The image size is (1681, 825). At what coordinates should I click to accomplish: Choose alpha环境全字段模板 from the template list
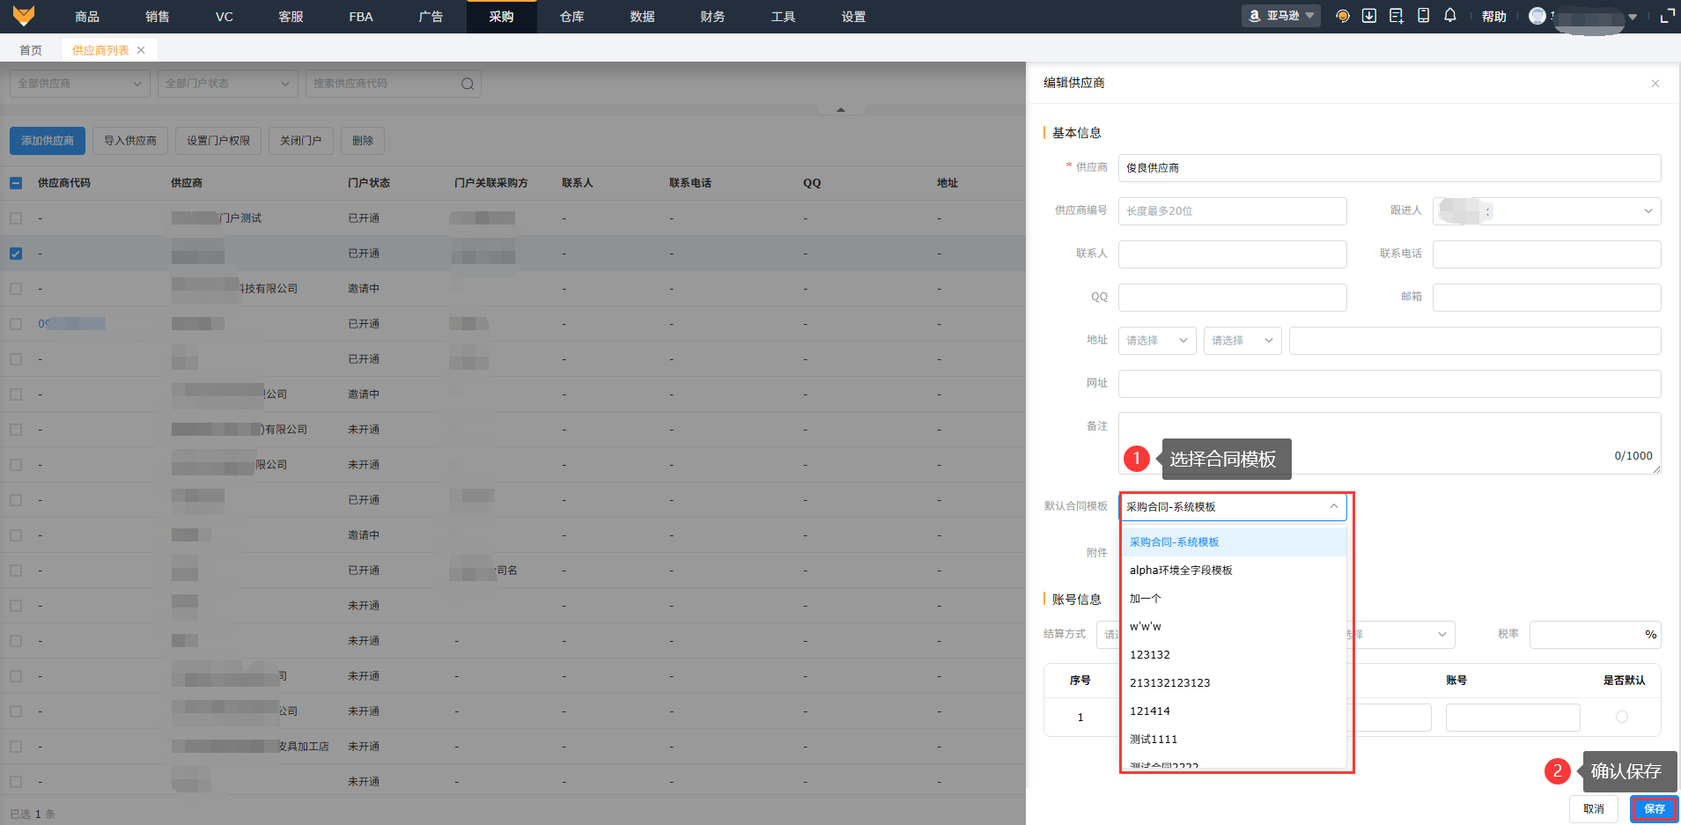pos(1181,571)
